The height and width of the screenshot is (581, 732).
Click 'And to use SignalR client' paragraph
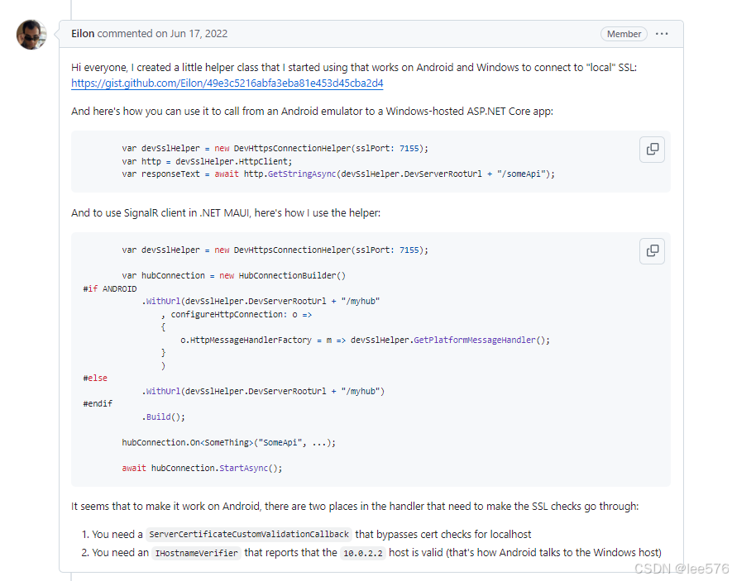pyautogui.click(x=226, y=213)
